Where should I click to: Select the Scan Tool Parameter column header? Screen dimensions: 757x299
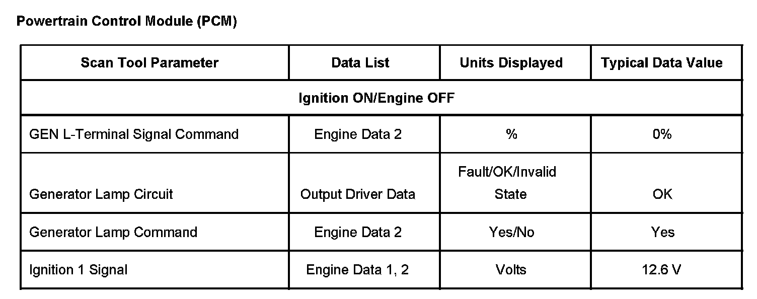tap(149, 63)
